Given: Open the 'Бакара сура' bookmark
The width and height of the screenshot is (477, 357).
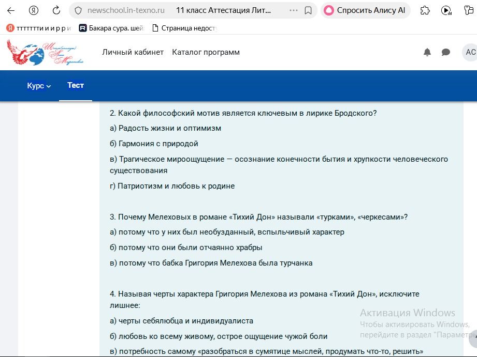Looking at the screenshot, I should (111, 28).
